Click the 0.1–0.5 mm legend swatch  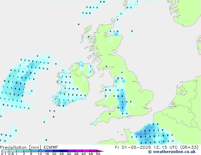(5, 151)
